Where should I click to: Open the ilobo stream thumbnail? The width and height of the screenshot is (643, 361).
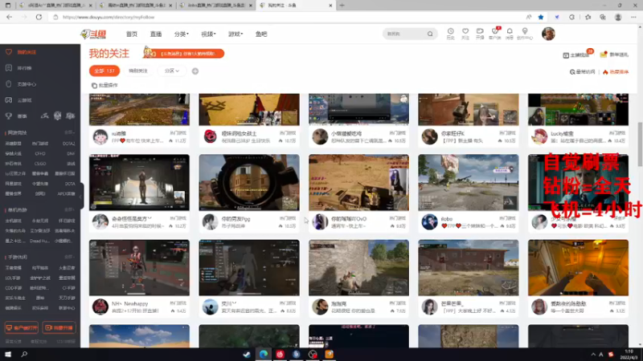[469, 183]
